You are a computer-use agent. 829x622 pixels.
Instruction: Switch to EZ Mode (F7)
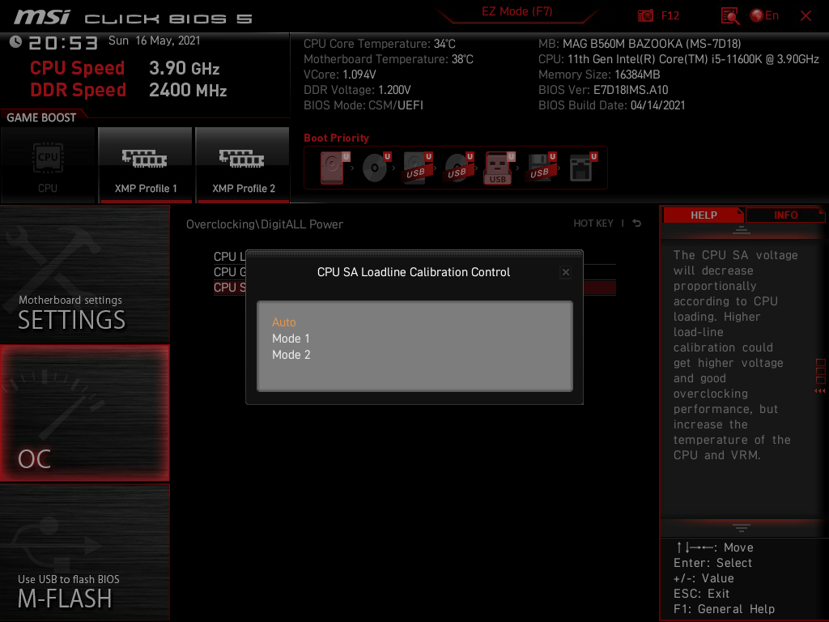pyautogui.click(x=517, y=11)
